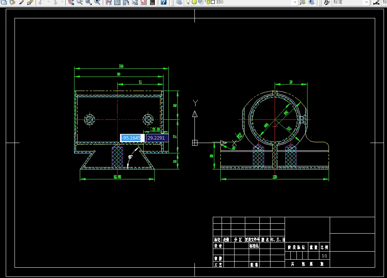Screen dimensions: 387x278
Task: Click the layer color square swatch
Action: [x=213, y=2]
